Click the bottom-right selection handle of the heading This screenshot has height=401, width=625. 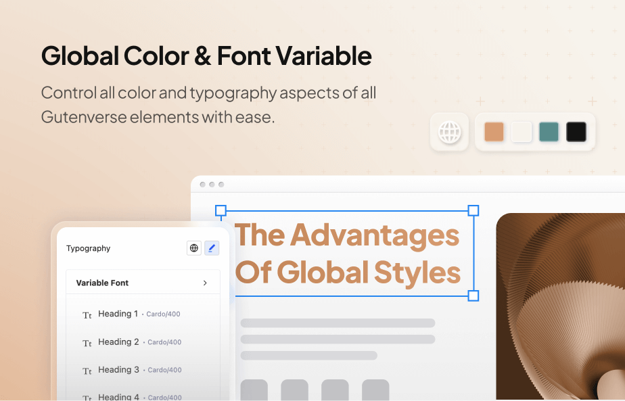[x=473, y=296]
